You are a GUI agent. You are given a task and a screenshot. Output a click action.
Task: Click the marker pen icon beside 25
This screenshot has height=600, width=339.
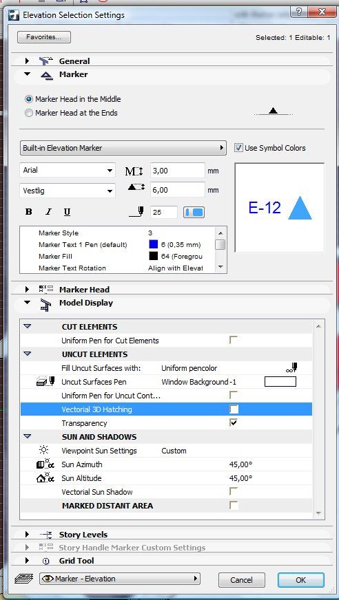coord(136,212)
